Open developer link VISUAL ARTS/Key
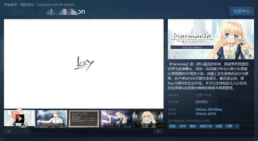The width and height of the screenshot is (258, 141). (x=209, y=109)
